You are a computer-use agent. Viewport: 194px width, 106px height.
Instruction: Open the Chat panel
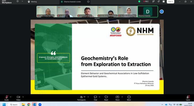tap(95, 98)
